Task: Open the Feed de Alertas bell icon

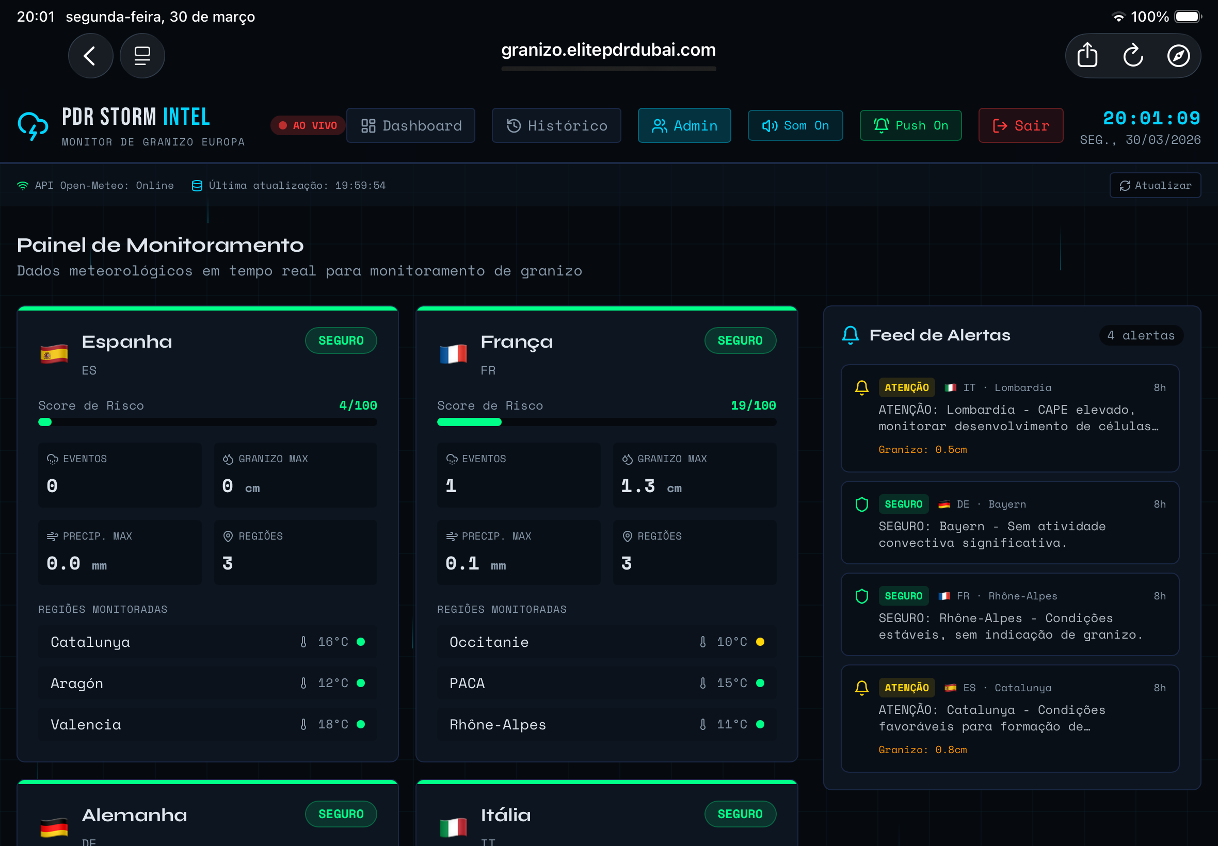Action: tap(851, 334)
